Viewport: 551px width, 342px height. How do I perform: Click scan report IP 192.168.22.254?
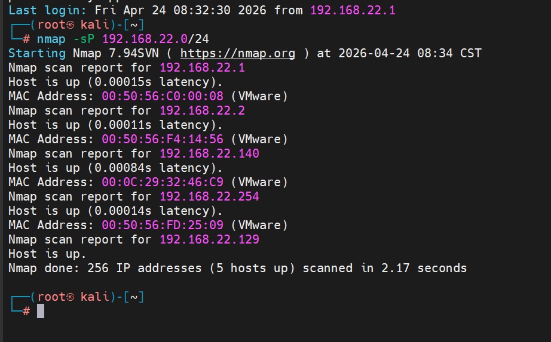(209, 196)
